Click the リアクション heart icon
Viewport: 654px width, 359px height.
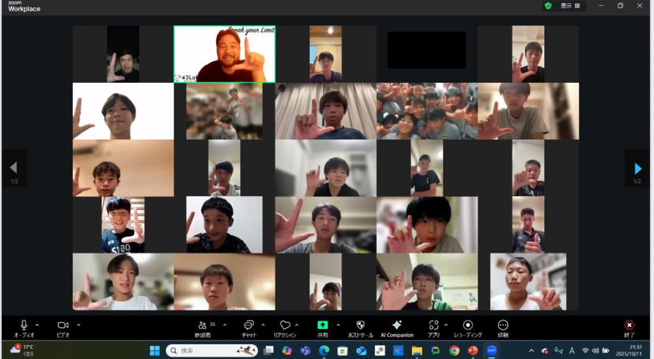tap(285, 325)
